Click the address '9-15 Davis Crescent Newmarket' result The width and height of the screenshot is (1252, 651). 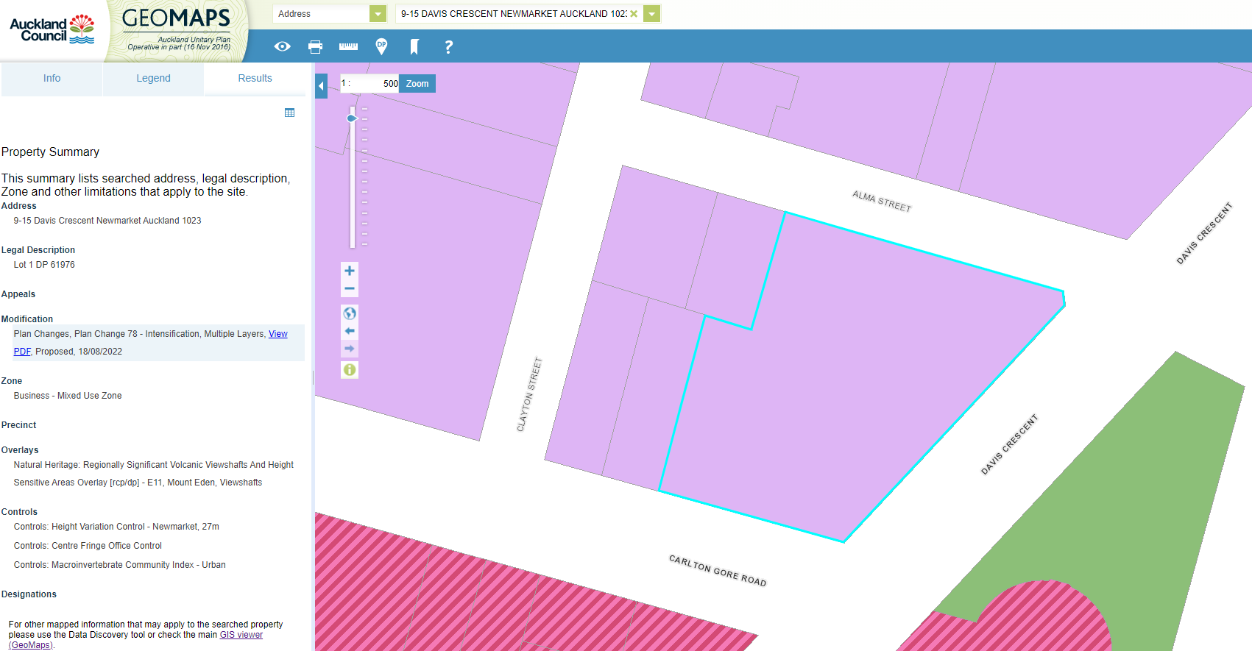point(107,221)
